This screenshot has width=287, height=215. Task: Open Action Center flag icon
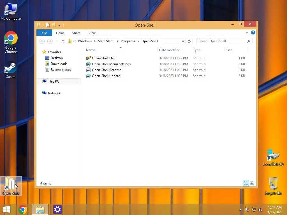point(247,210)
